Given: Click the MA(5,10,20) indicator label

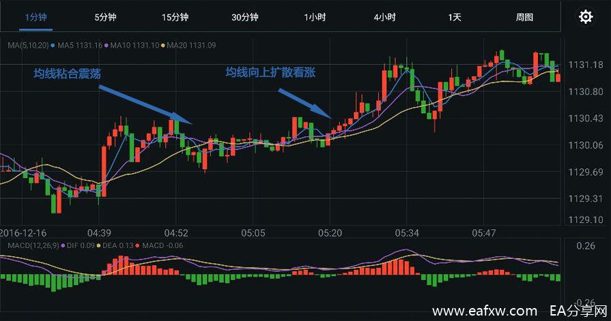Looking at the screenshot, I should pyautogui.click(x=28, y=46).
